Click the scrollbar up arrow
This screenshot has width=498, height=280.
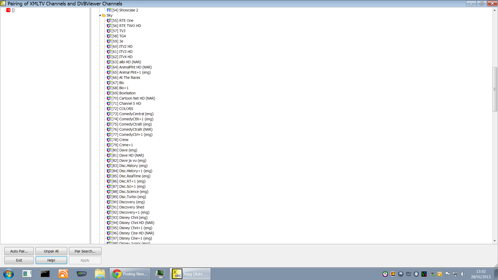click(495, 10)
